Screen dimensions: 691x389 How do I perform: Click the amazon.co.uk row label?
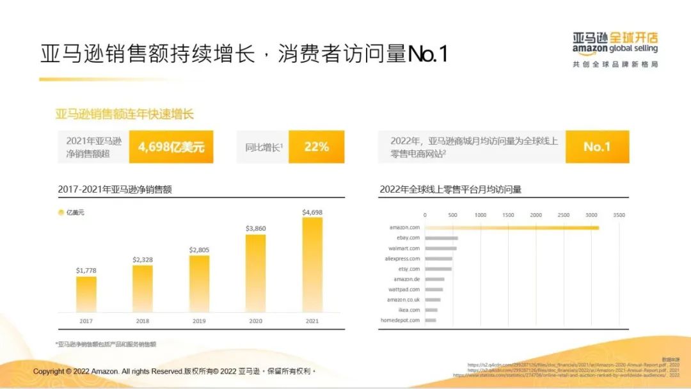tap(403, 299)
